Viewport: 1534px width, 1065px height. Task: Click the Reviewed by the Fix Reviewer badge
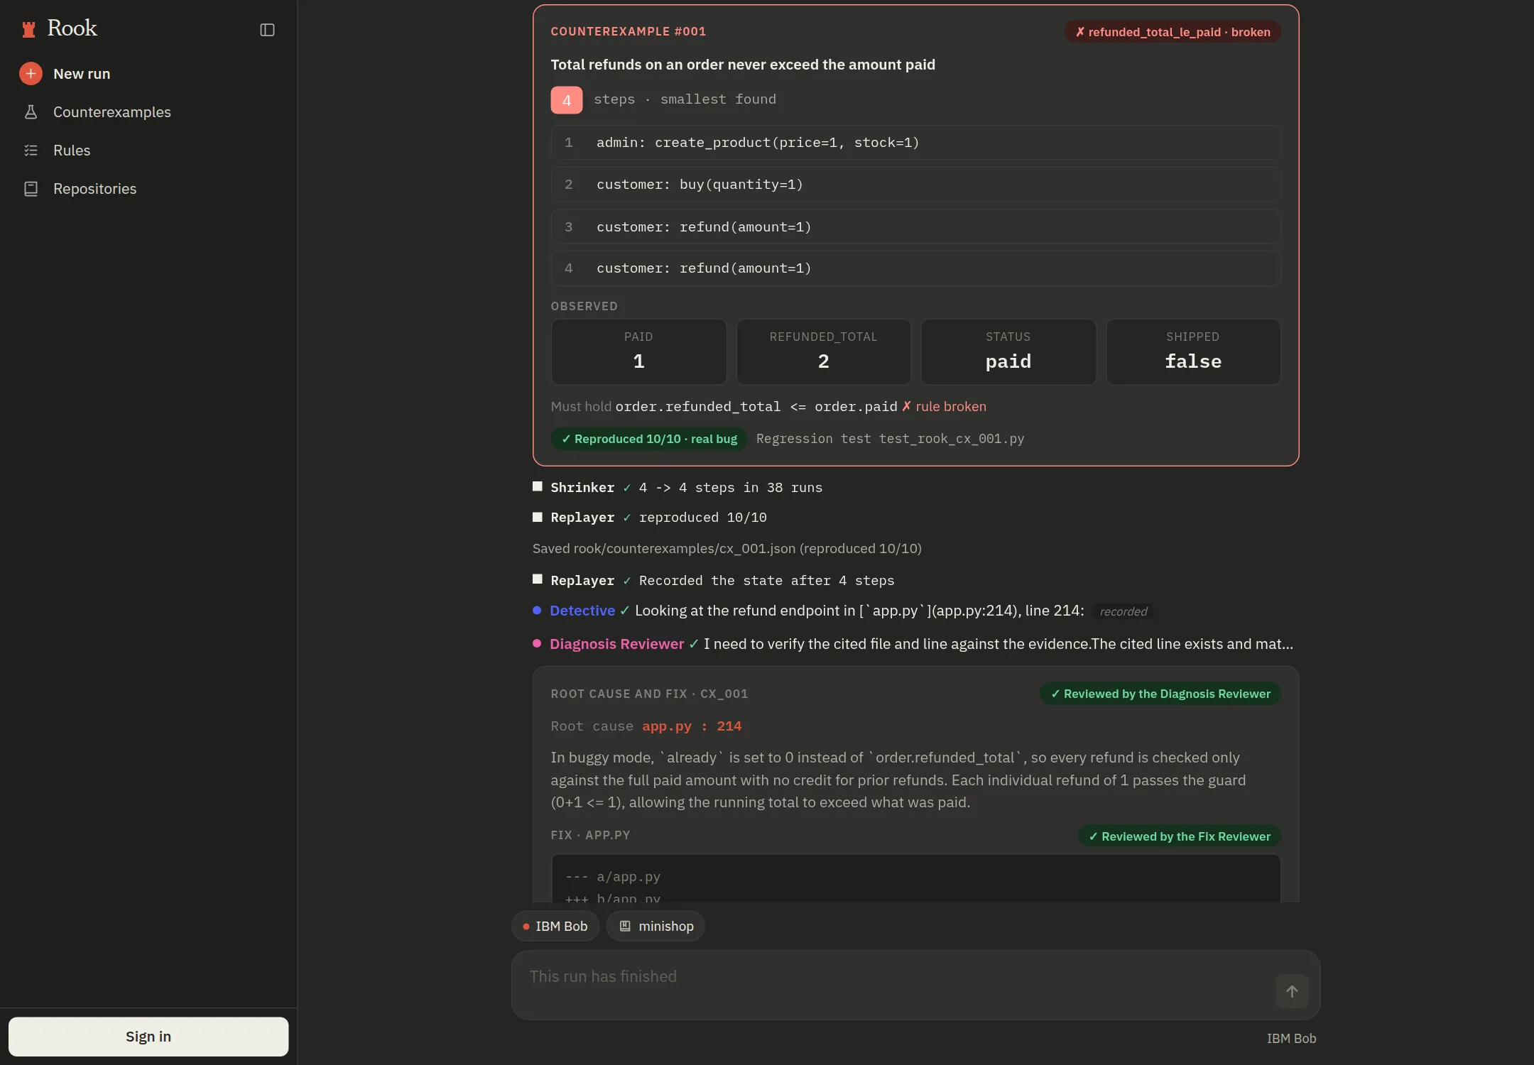point(1180,836)
